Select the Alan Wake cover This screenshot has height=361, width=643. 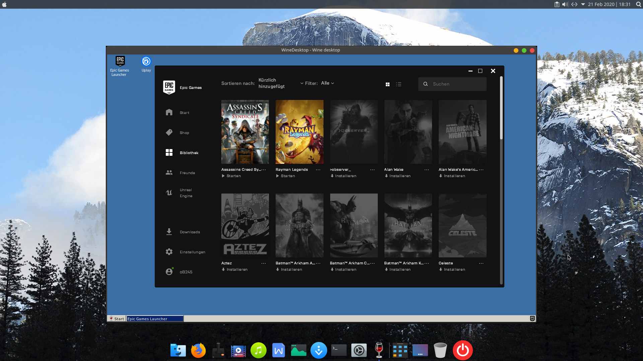pyautogui.click(x=408, y=132)
